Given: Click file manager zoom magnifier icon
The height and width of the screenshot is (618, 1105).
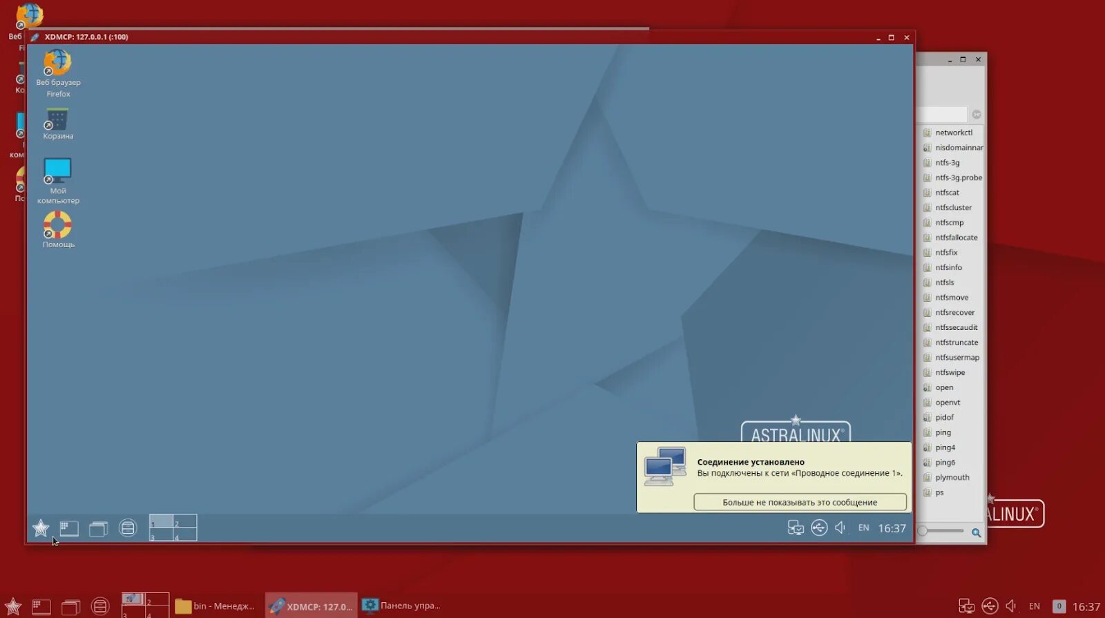Looking at the screenshot, I should click(976, 532).
